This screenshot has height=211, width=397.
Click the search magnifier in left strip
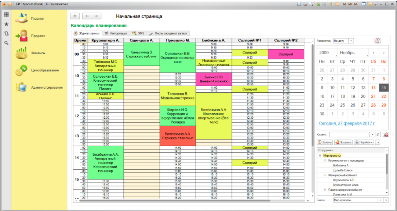pos(6,43)
